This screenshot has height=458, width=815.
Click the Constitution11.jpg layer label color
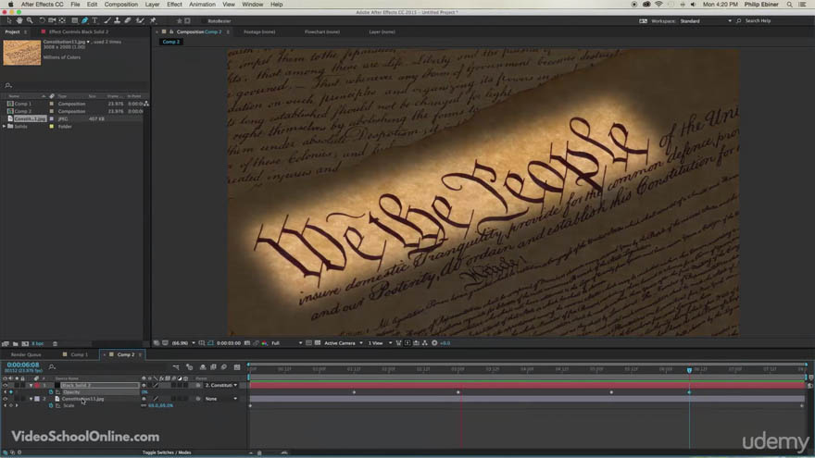(x=37, y=399)
